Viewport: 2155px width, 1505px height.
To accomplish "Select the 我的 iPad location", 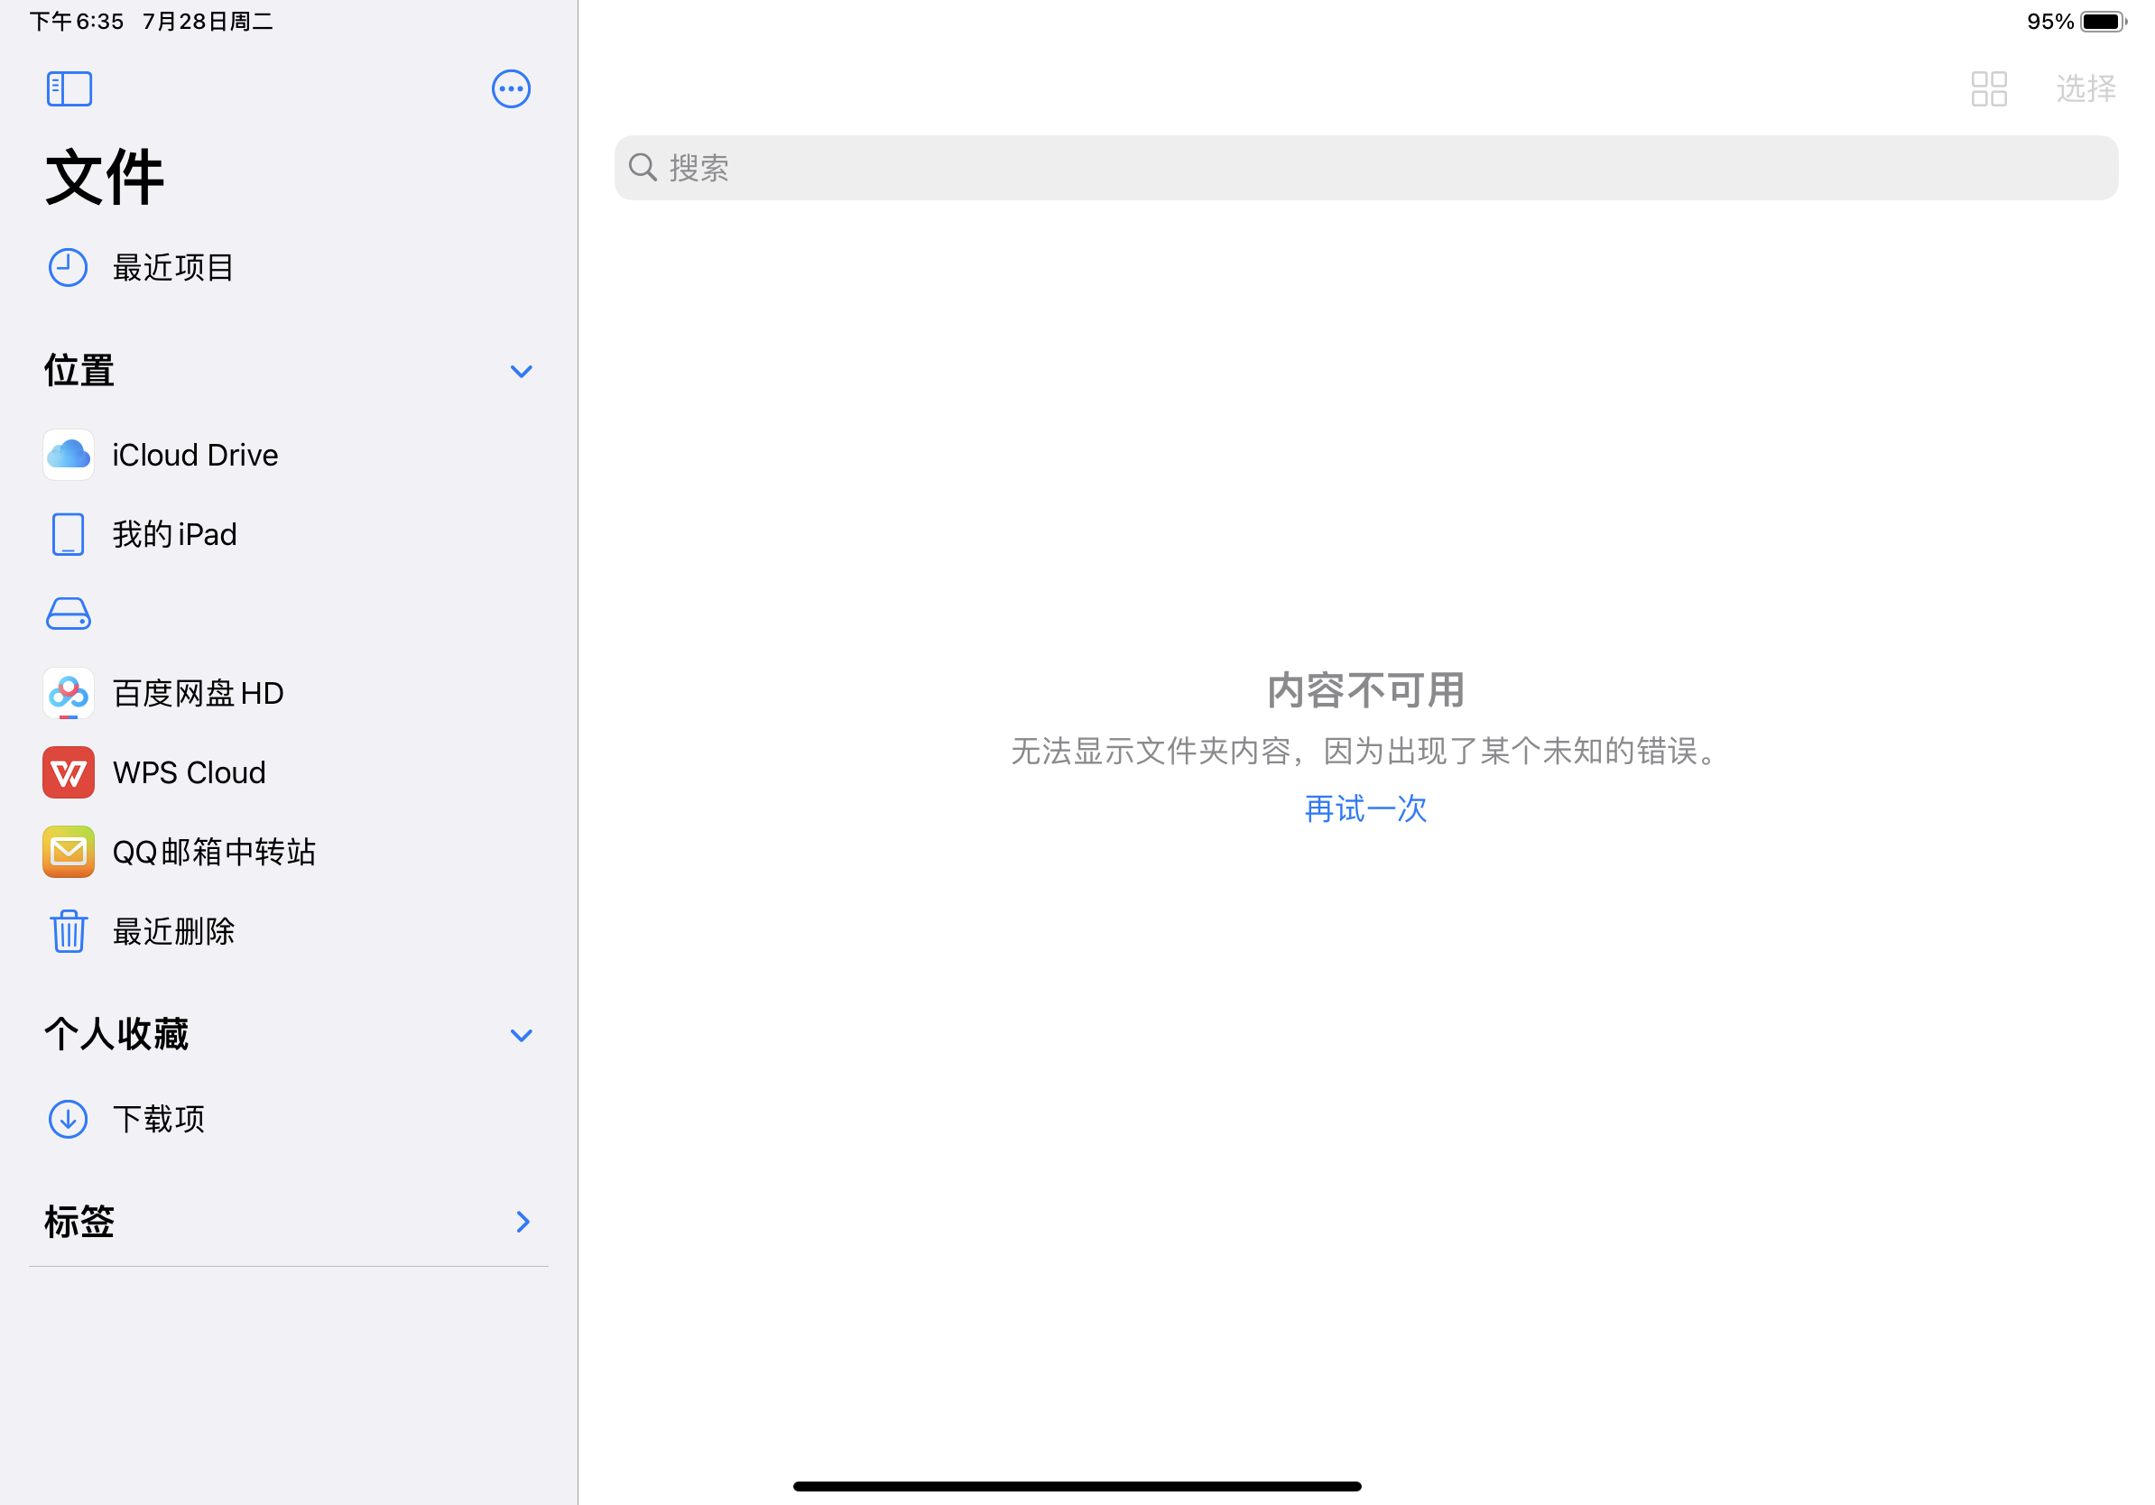I will 173,535.
